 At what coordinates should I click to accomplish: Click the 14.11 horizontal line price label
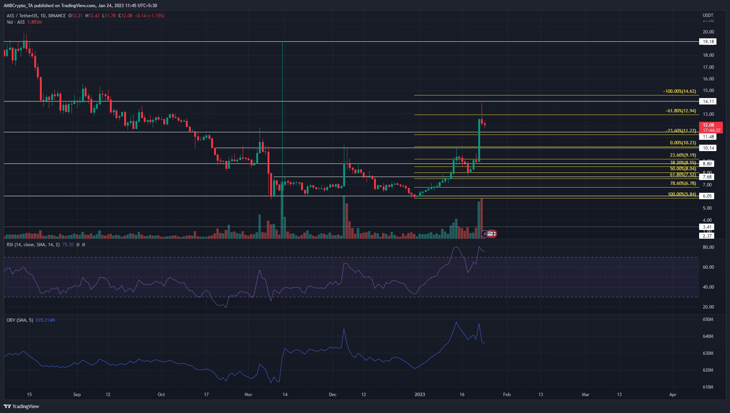tap(708, 101)
